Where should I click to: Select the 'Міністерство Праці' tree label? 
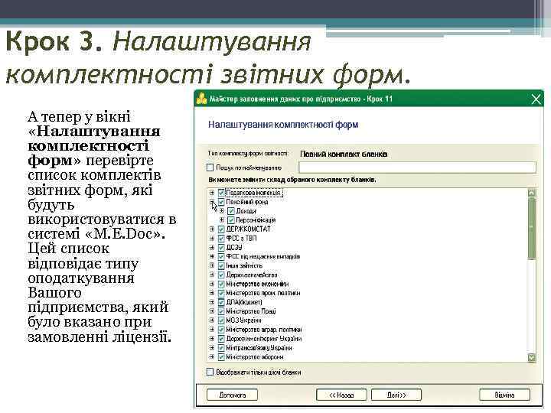pyautogui.click(x=251, y=311)
